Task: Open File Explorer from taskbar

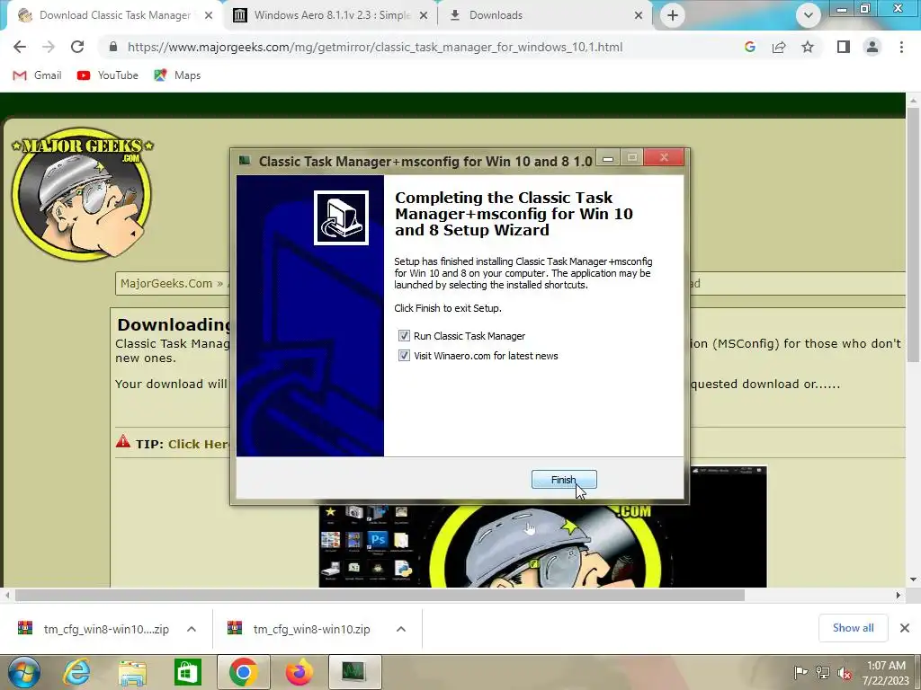Action: 132,672
